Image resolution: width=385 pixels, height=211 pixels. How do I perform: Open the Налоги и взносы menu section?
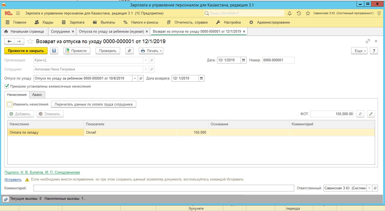pos(141,22)
